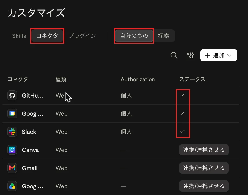
Task: Click the 種類 column header
Action: click(x=61, y=79)
